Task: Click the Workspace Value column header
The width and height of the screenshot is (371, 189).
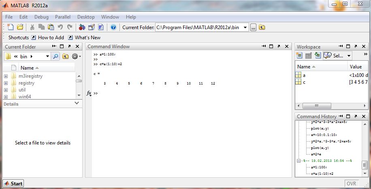Action: 358,67
